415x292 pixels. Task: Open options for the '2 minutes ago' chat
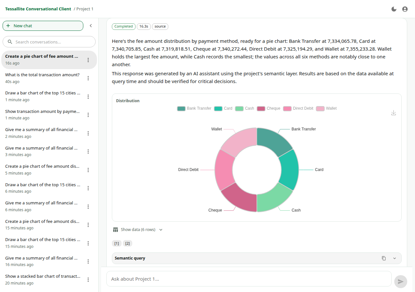(88, 133)
